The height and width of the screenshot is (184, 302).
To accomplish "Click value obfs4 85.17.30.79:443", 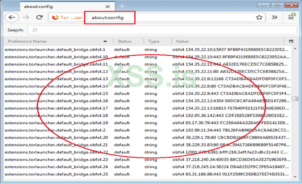I will [x=231, y=123].
